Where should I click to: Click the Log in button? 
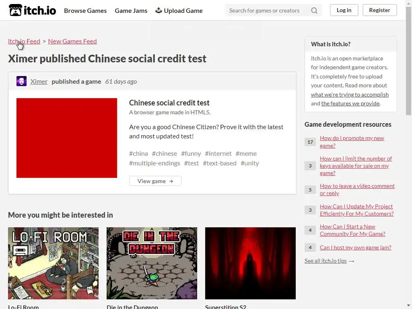coord(344,10)
